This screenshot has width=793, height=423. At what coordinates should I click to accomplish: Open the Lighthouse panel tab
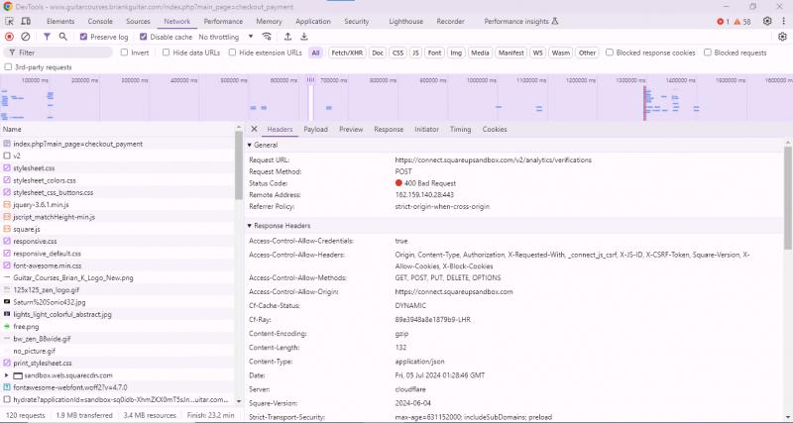coord(406,21)
